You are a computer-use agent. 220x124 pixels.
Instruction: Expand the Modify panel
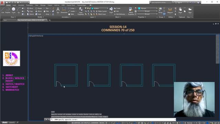pyautogui.click(x=41, y=17)
